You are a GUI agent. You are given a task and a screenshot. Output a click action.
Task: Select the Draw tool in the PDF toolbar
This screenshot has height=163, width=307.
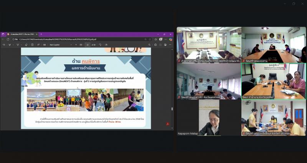pos(18,45)
